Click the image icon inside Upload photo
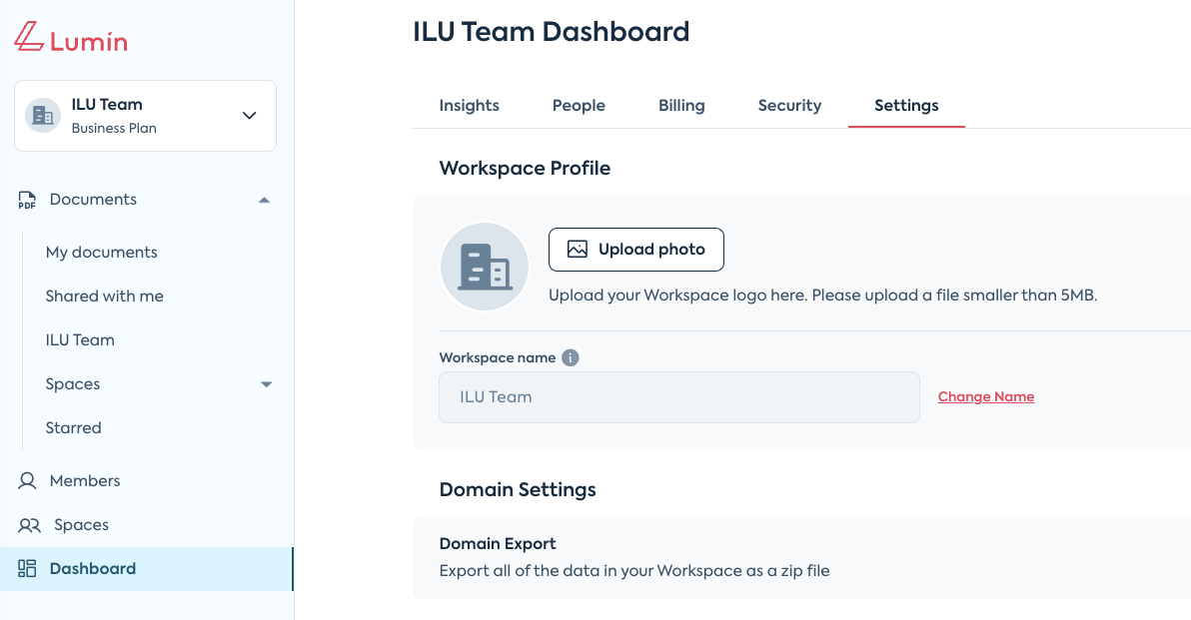The width and height of the screenshot is (1191, 620). point(578,249)
